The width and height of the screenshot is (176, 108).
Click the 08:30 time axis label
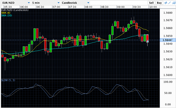coord(104,7)
